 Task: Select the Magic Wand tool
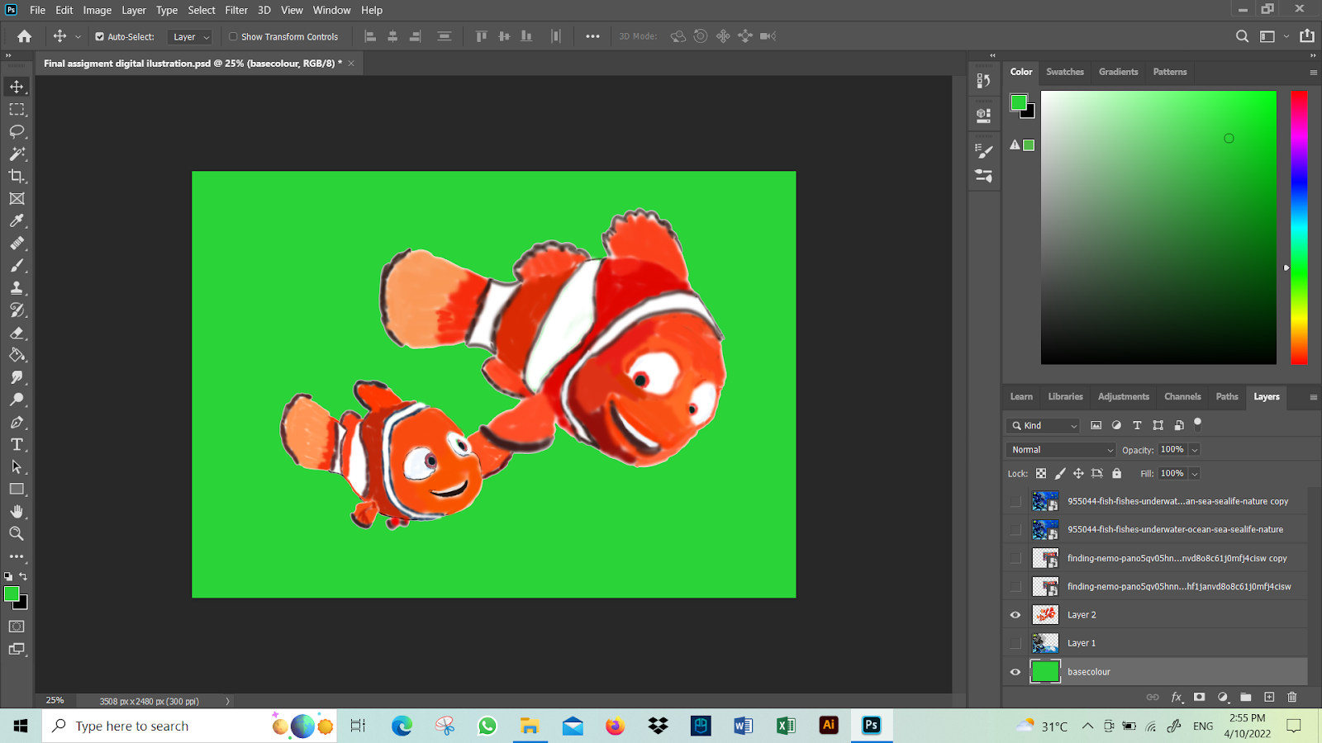pos(17,154)
